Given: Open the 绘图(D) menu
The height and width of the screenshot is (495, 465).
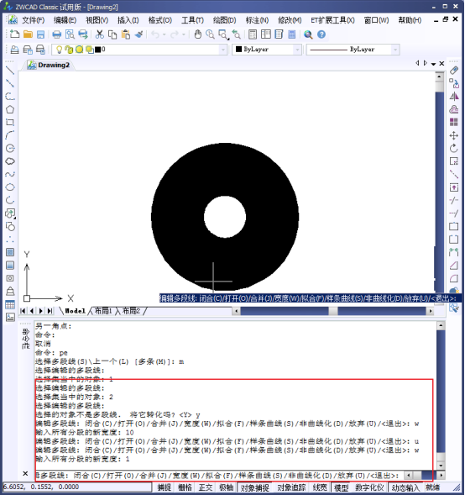Looking at the screenshot, I should tap(224, 20).
